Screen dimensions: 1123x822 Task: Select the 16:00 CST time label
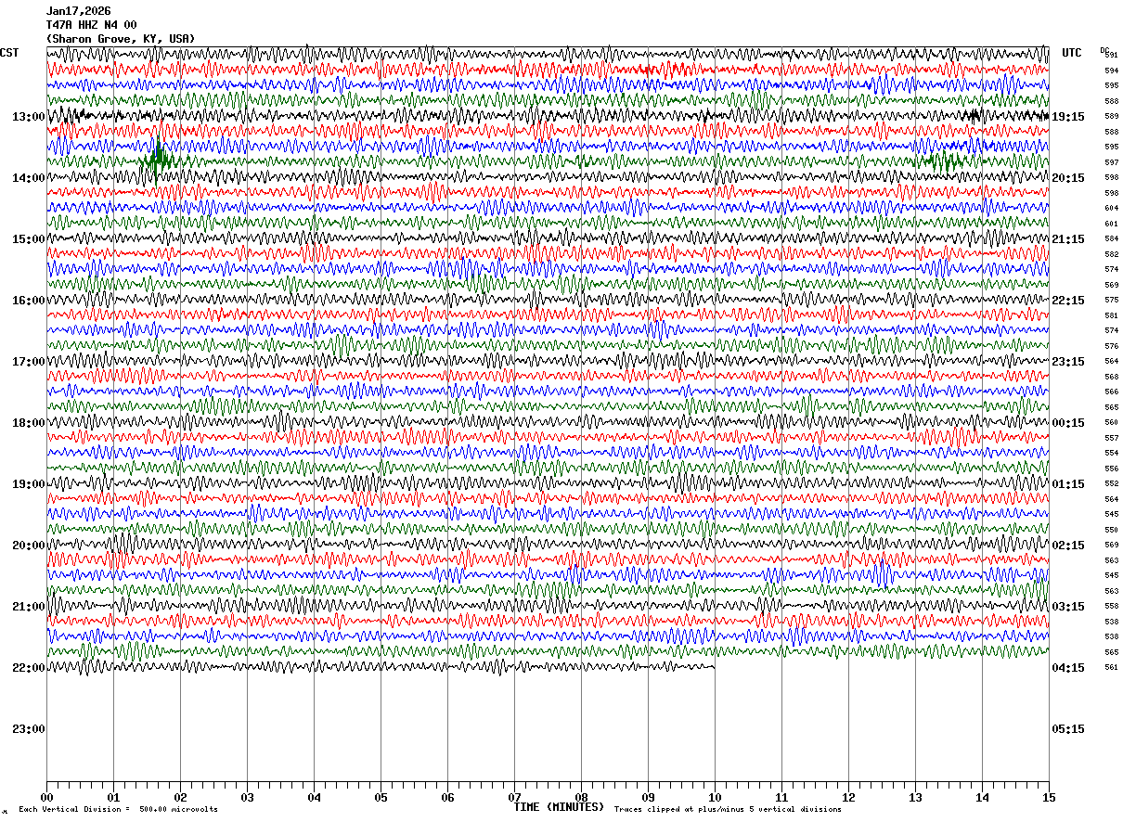(28, 301)
